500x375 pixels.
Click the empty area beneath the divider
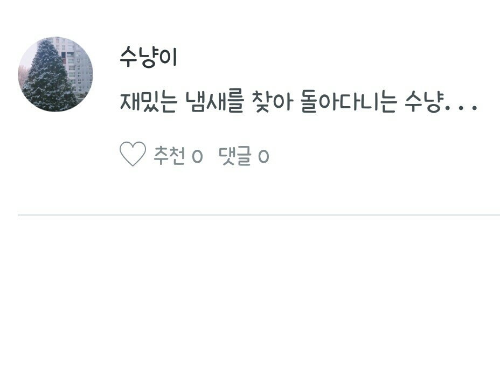click(x=259, y=293)
